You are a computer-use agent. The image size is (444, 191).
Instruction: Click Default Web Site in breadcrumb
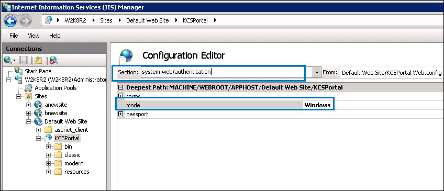(x=148, y=20)
